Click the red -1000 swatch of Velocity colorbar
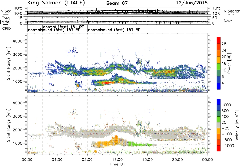Viewport: 240px width, 166px height. 219,148
